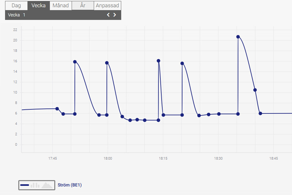This screenshot has height=195, width=292.
Task: Switch to bar chart style icon
Action: 35,185
